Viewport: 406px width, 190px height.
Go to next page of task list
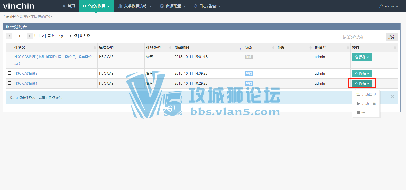click(x=30, y=36)
